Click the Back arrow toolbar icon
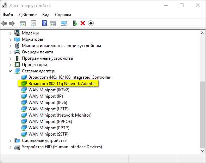 [4, 24]
